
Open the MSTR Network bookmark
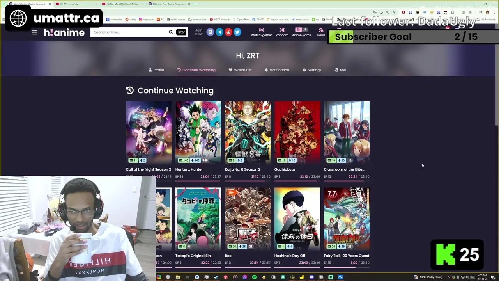pyautogui.click(x=219, y=20)
